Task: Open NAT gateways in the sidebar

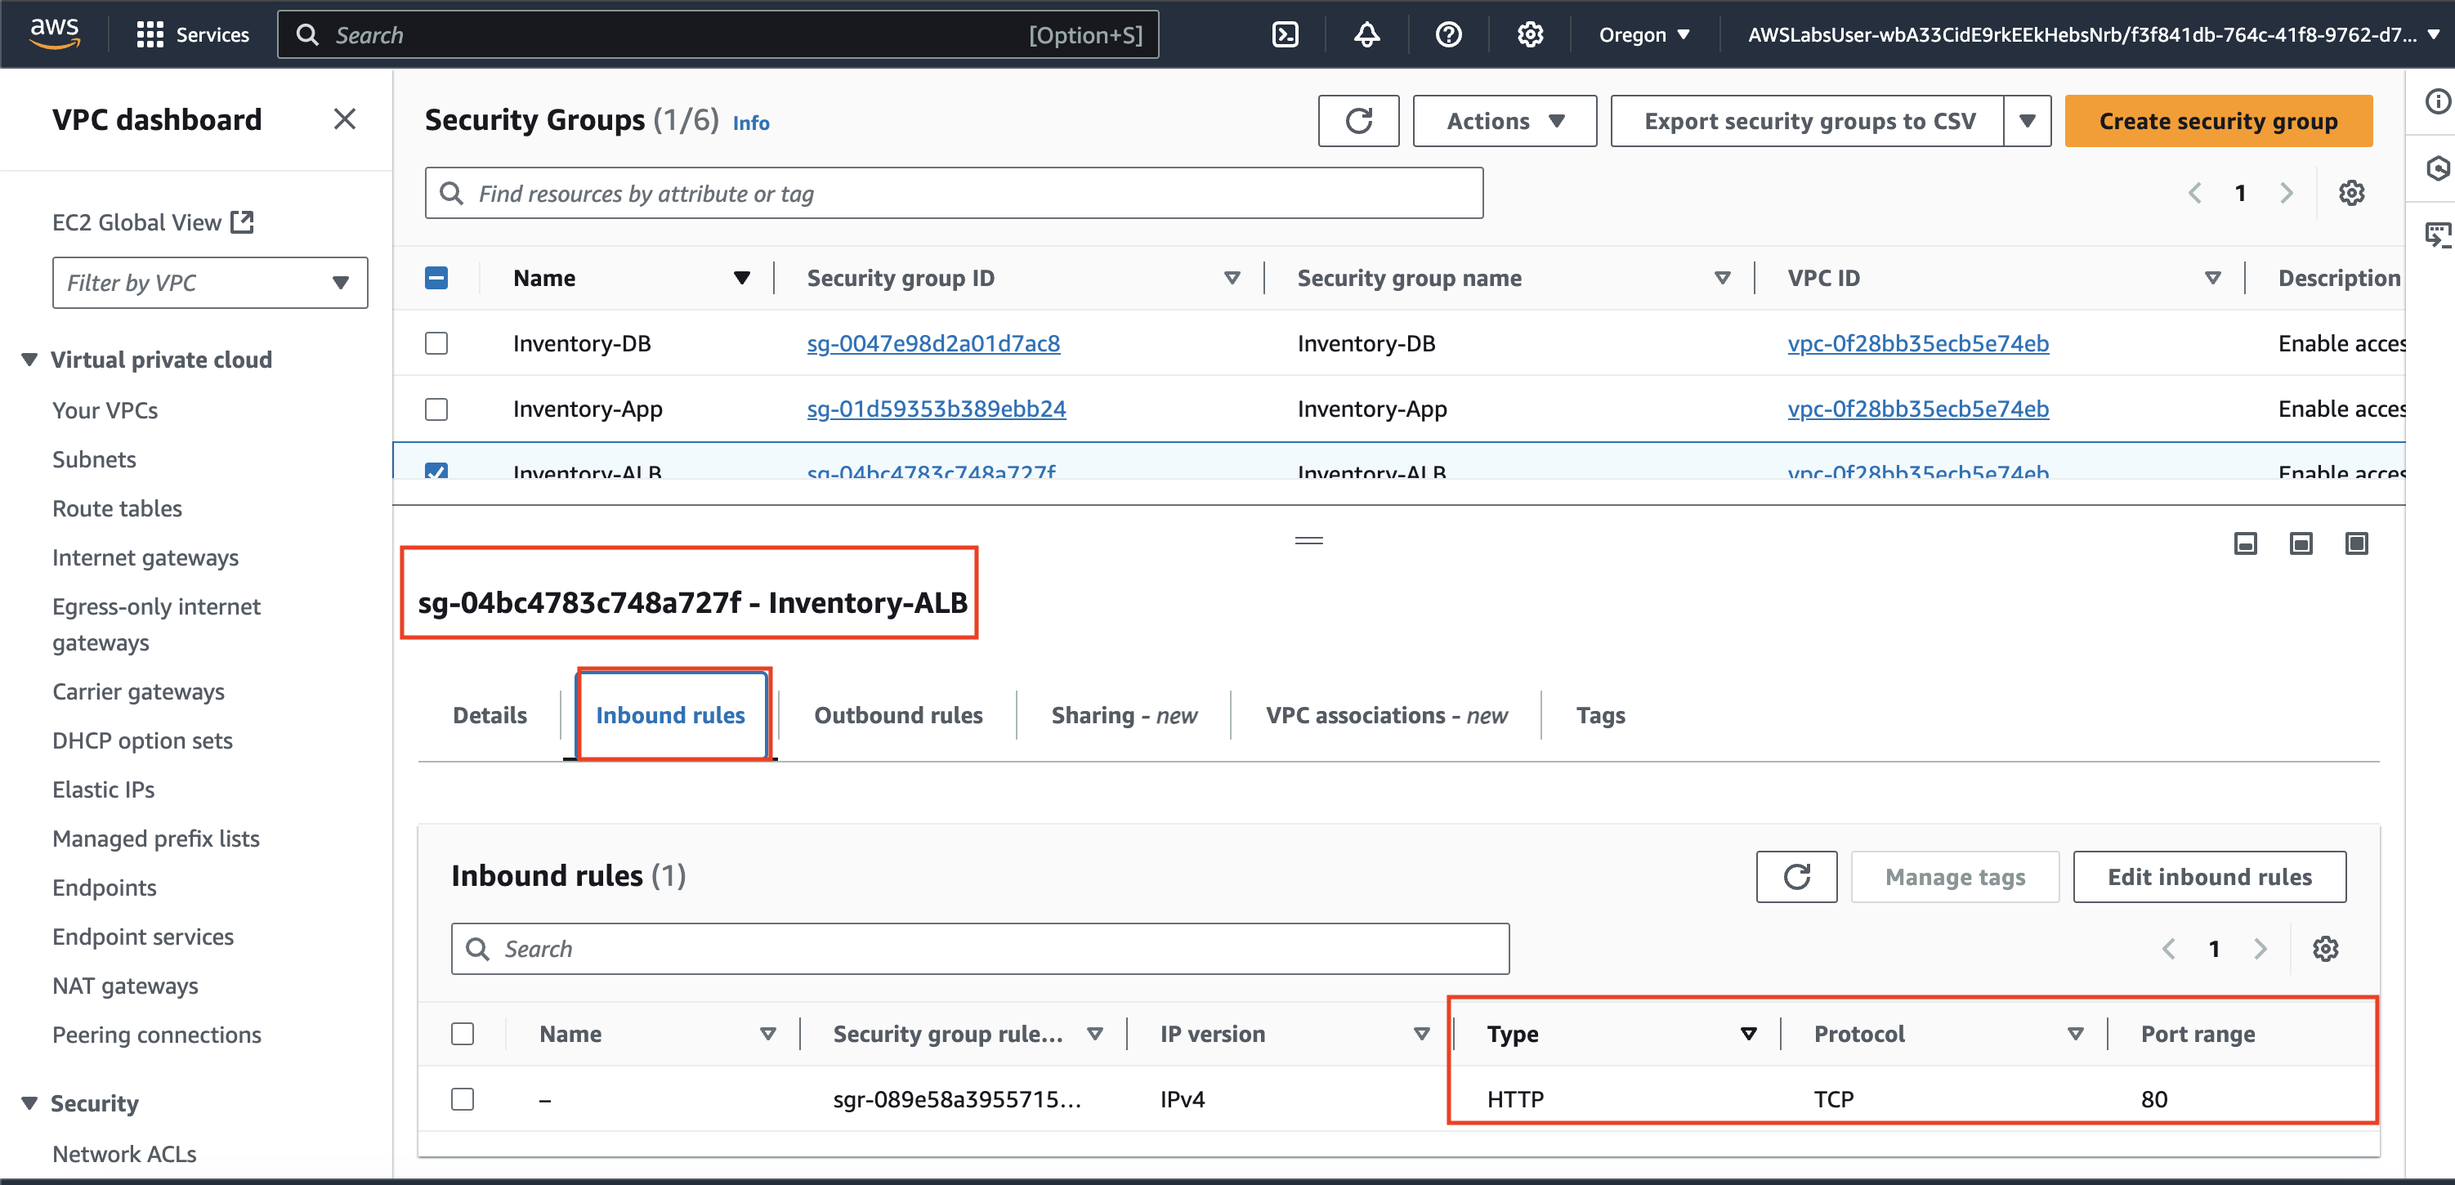Action: 125,986
